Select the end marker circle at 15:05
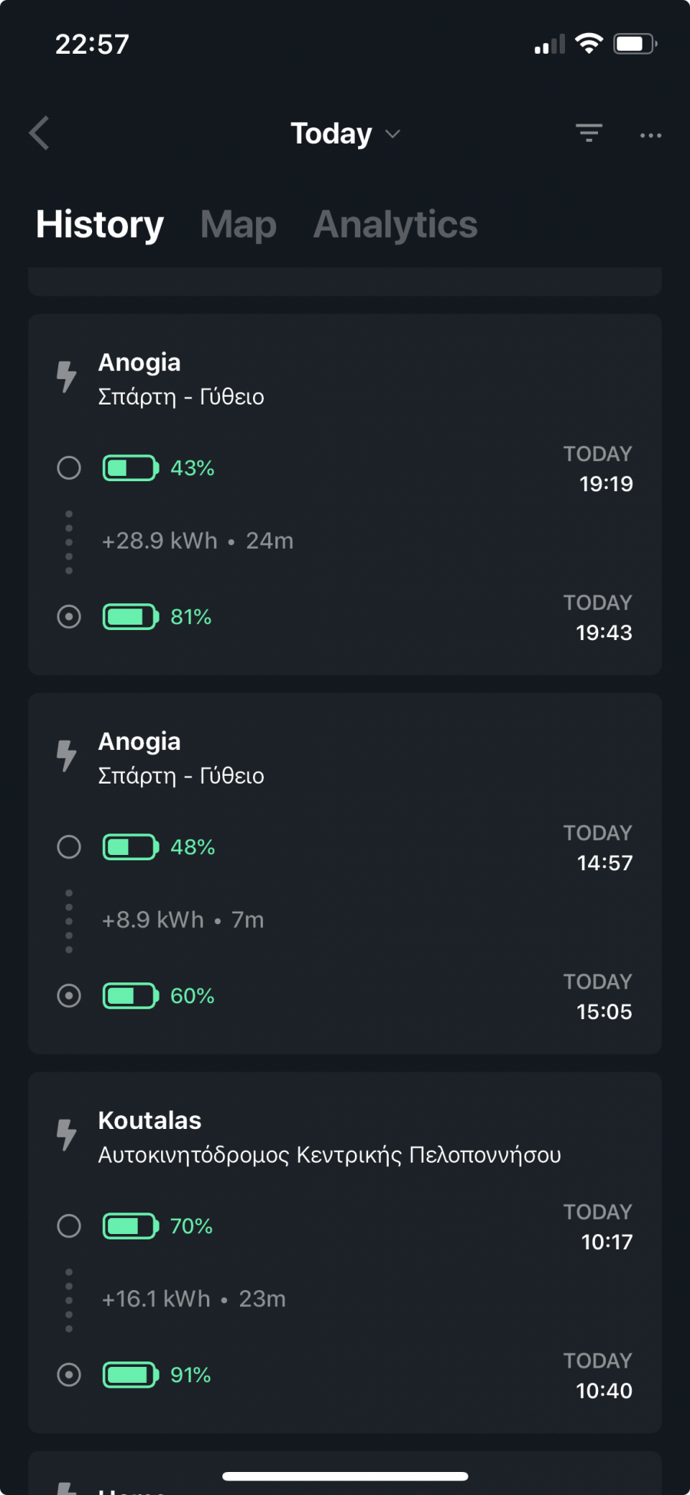This screenshot has height=1495, width=690. 69,995
